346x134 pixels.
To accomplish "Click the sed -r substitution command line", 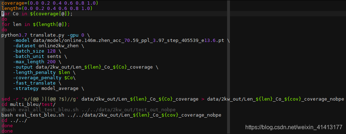I will coord(173,99).
